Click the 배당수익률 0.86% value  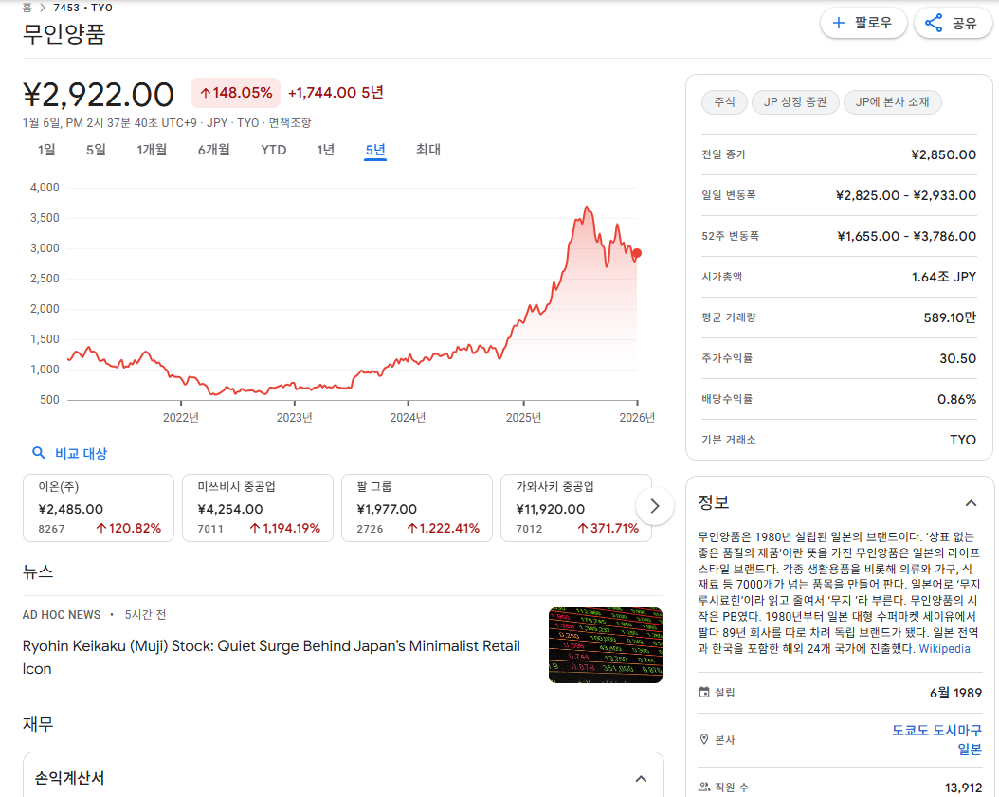pyautogui.click(x=956, y=400)
